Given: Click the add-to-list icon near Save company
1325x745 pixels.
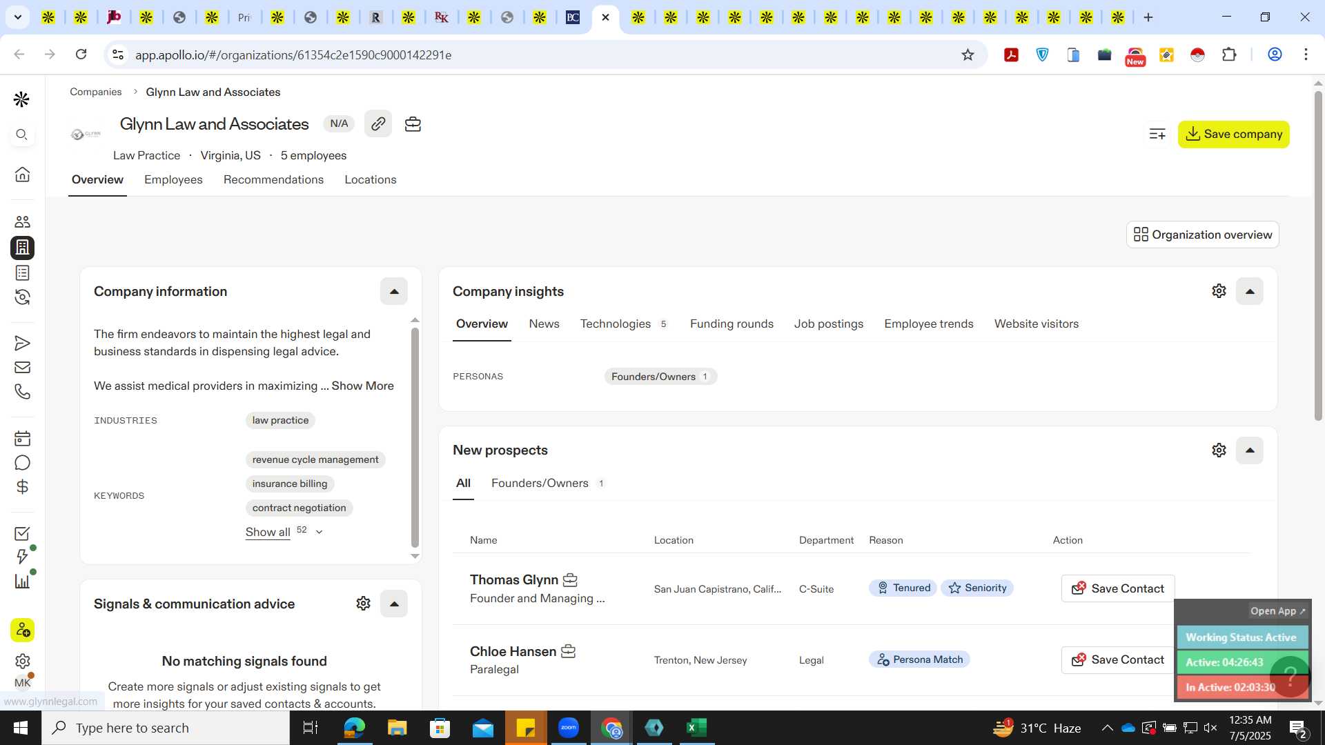Looking at the screenshot, I should pos(1157,134).
